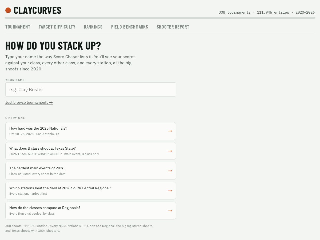The image size is (320, 240).
Task: Focus the Your Name input field
Action: click(x=91, y=90)
